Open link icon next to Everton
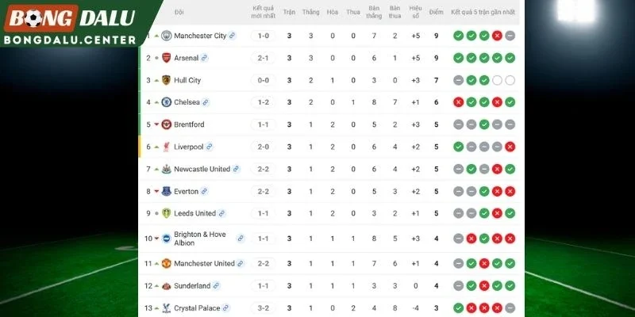Screen dimensions: 635x317 (x=204, y=191)
